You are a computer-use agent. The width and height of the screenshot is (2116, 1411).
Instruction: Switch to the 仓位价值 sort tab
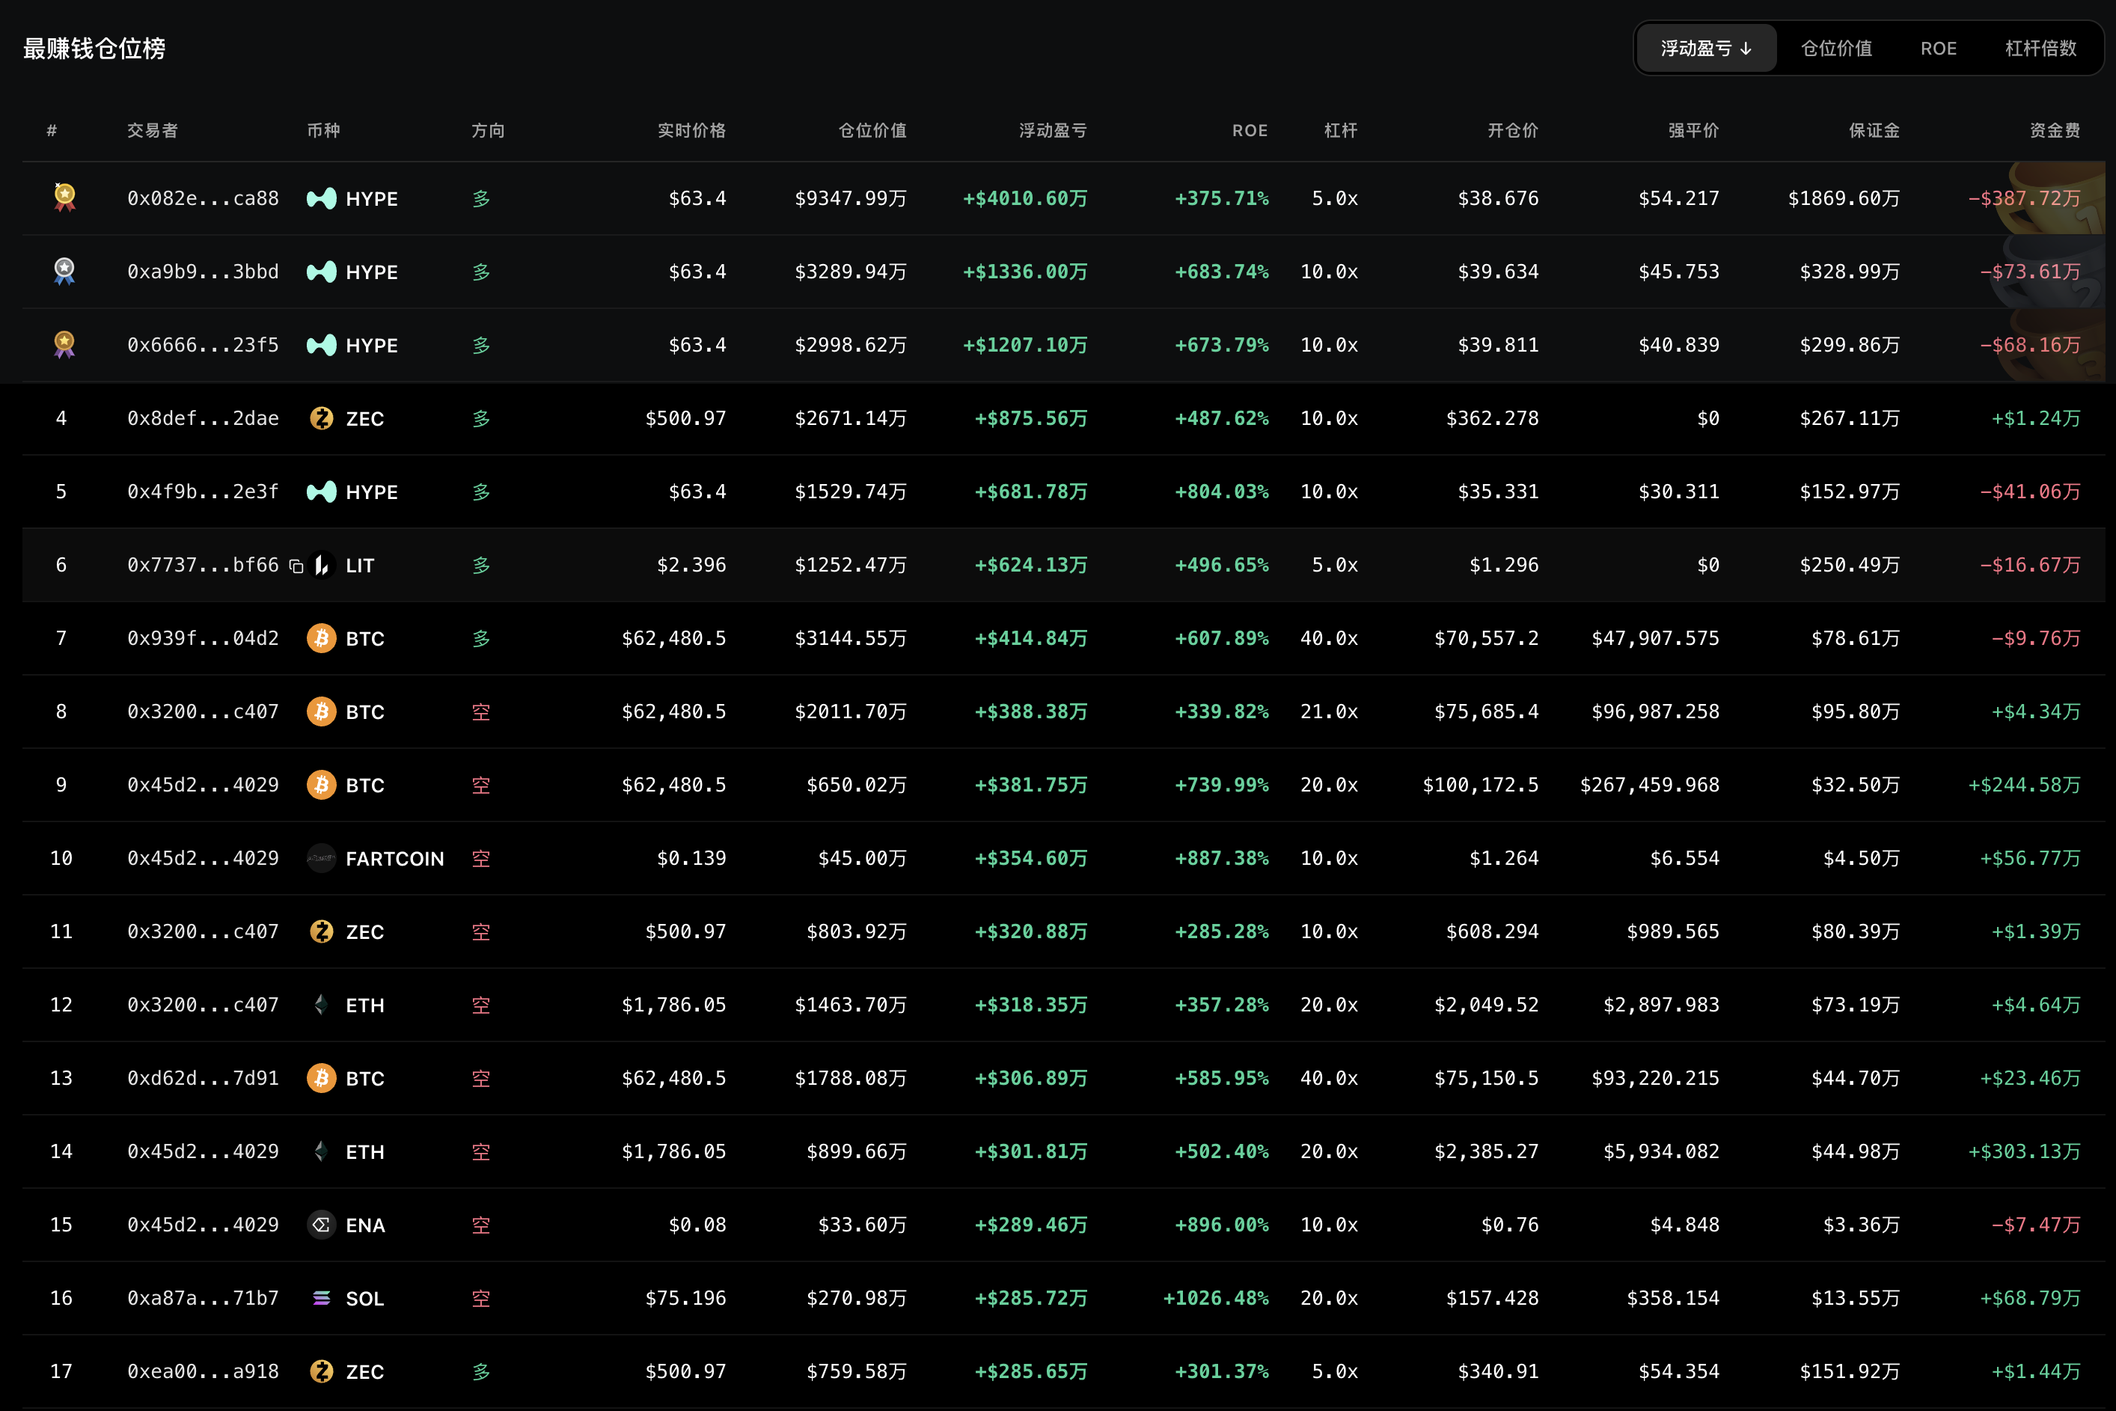(x=1836, y=49)
